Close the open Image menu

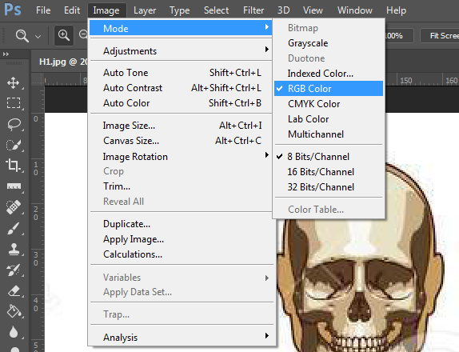pos(106,10)
